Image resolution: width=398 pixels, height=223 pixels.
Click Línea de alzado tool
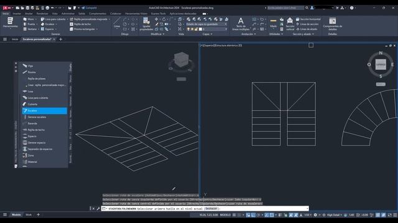point(307,29)
